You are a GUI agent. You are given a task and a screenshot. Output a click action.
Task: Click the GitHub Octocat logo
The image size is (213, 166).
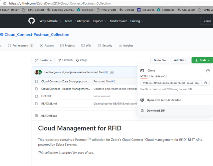[32, 21]
